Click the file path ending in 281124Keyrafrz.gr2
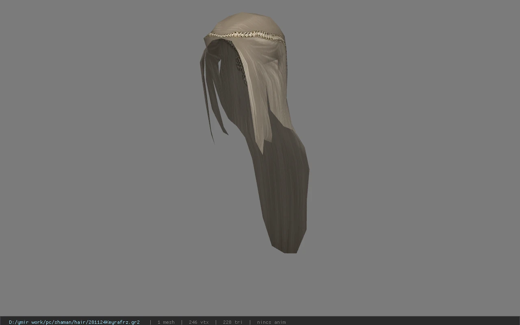Viewport: 520px width, 325px height. click(74, 322)
